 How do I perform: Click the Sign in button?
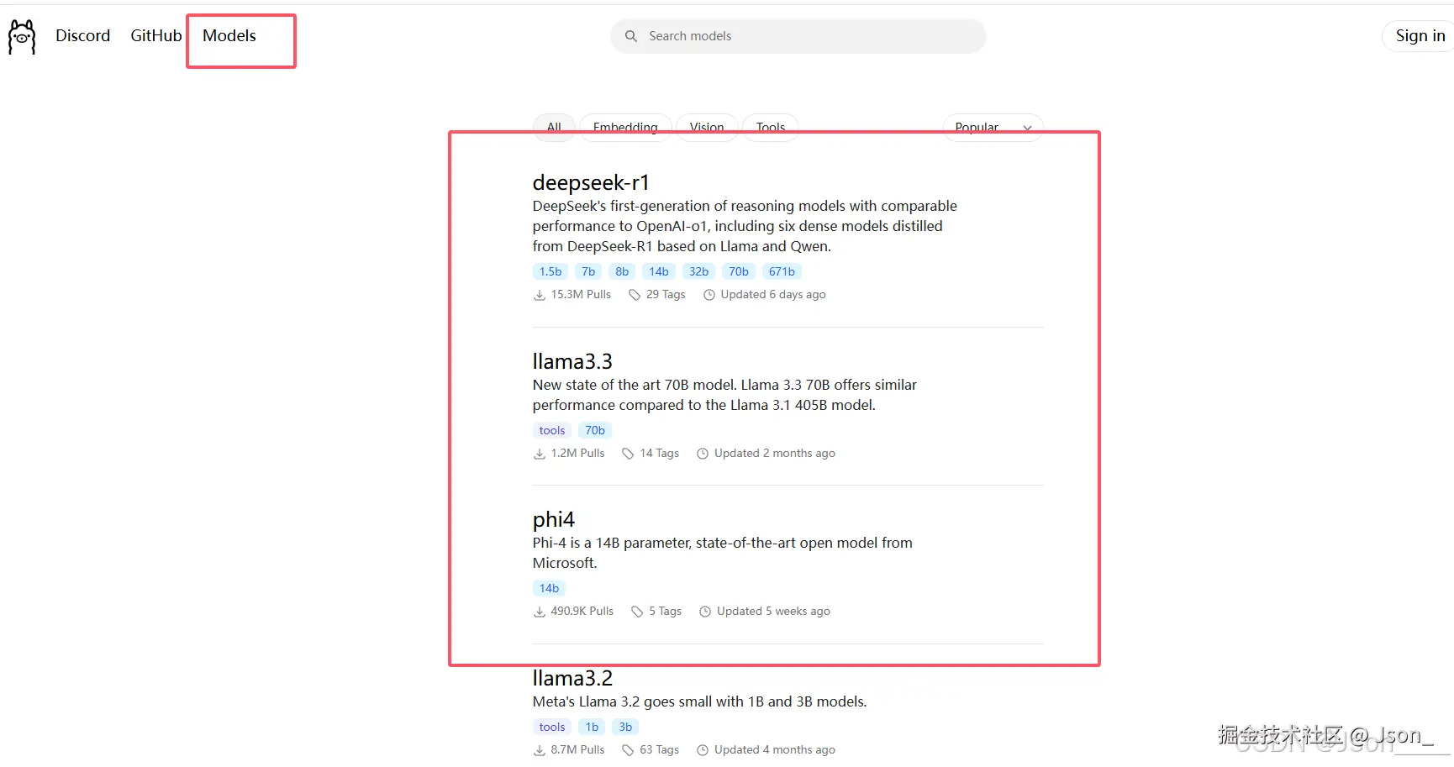(1420, 35)
